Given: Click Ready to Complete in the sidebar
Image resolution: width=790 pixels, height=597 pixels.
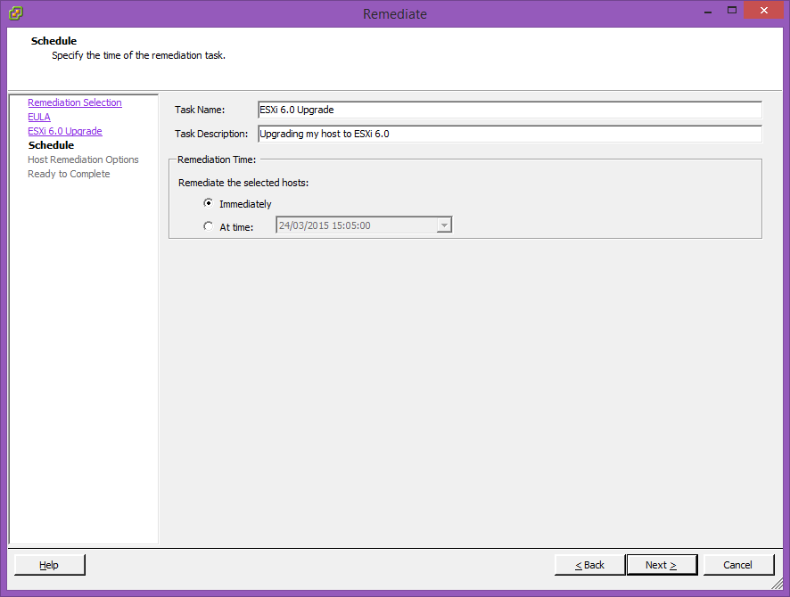Looking at the screenshot, I should [x=69, y=174].
